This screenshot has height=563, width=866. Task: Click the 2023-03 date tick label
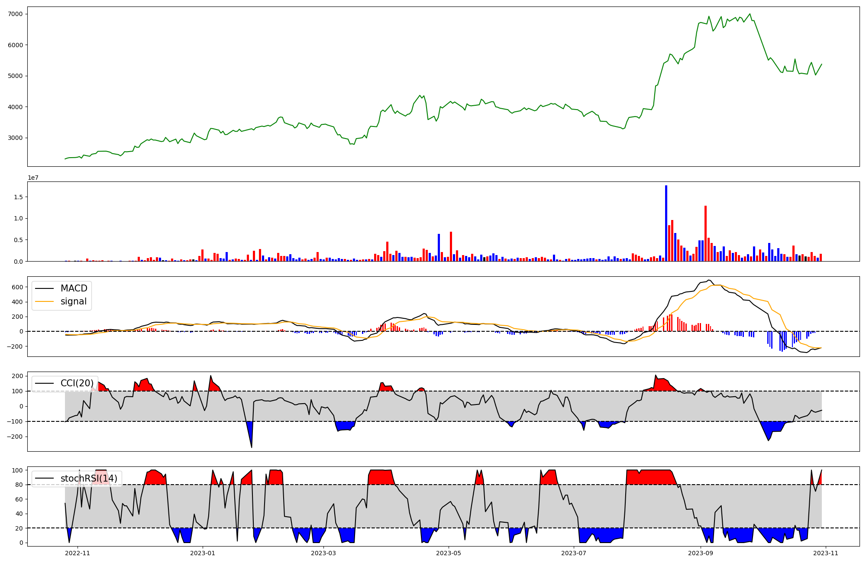click(323, 553)
